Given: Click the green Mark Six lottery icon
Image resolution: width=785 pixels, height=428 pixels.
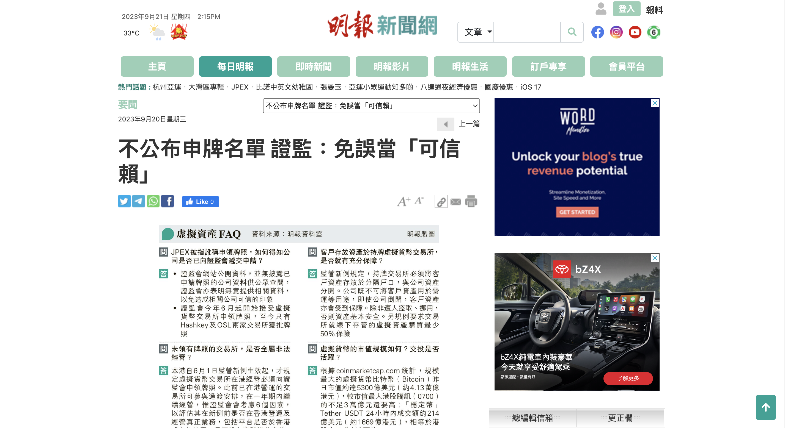Looking at the screenshot, I should [653, 32].
